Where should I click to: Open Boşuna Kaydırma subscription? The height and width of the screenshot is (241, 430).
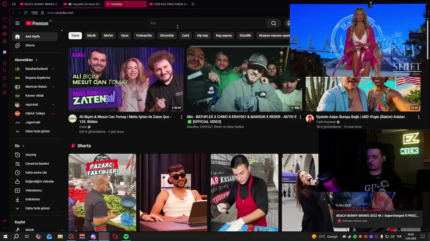tap(35, 78)
